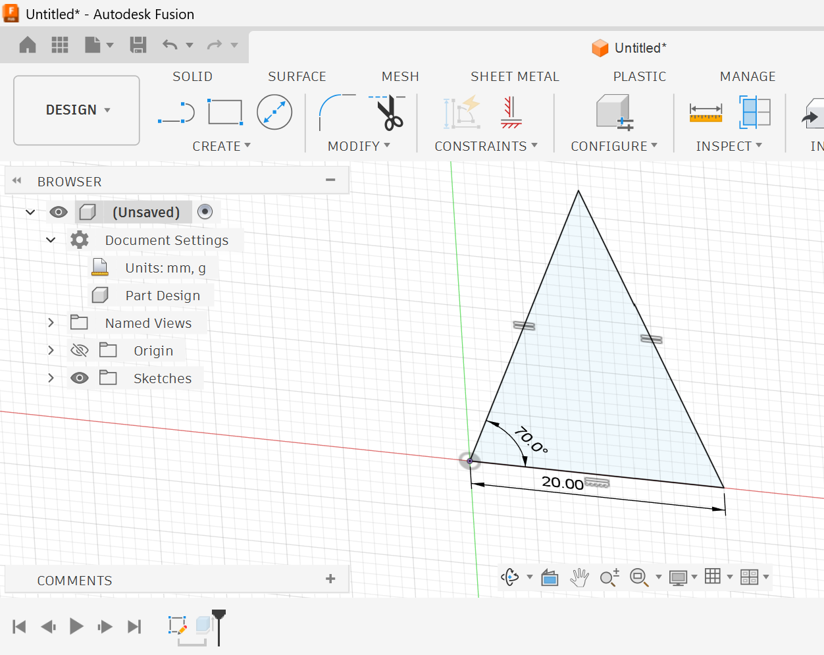Open the Data Panel grid icon
Viewport: 824px width, 655px height.
click(60, 45)
